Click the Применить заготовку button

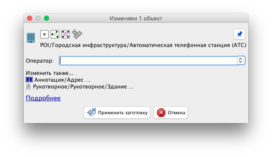tap(117, 113)
